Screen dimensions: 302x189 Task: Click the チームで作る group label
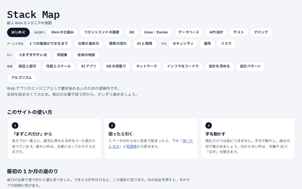pos(15,44)
